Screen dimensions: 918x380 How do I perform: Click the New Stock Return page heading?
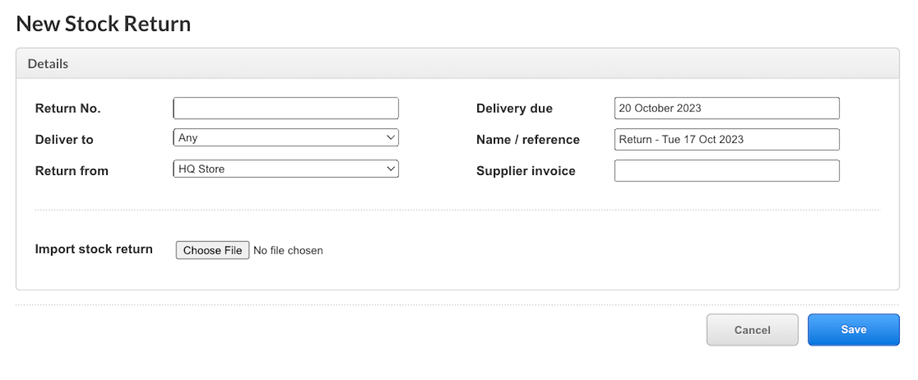coord(104,24)
